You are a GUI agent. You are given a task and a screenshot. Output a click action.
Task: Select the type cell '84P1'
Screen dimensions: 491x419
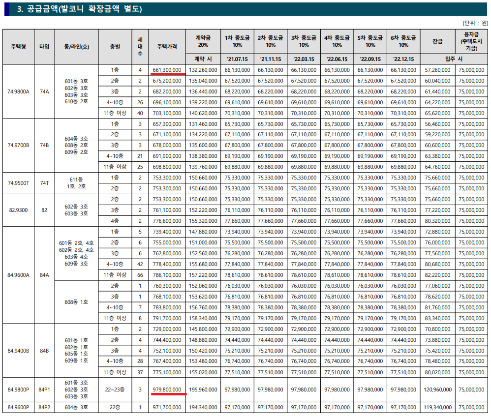[x=44, y=389]
